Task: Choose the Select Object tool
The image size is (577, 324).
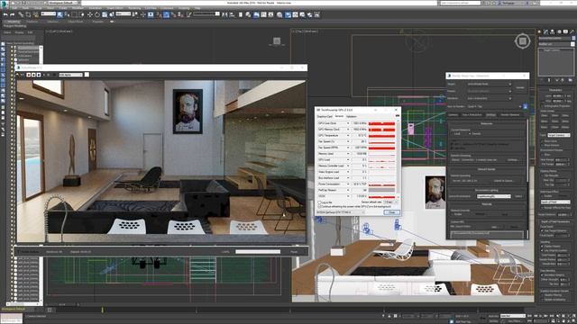Action: pyautogui.click(x=60, y=14)
